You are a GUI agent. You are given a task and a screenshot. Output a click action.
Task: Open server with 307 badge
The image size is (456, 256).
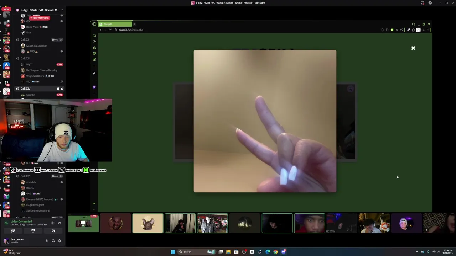coord(6,48)
